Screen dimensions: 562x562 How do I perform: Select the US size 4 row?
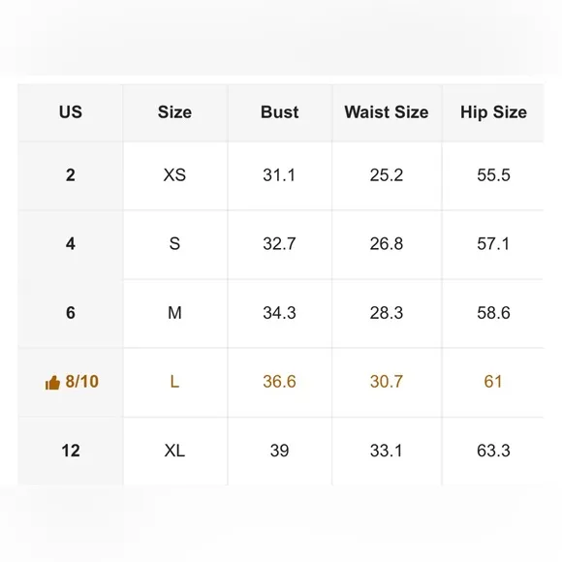(281, 244)
